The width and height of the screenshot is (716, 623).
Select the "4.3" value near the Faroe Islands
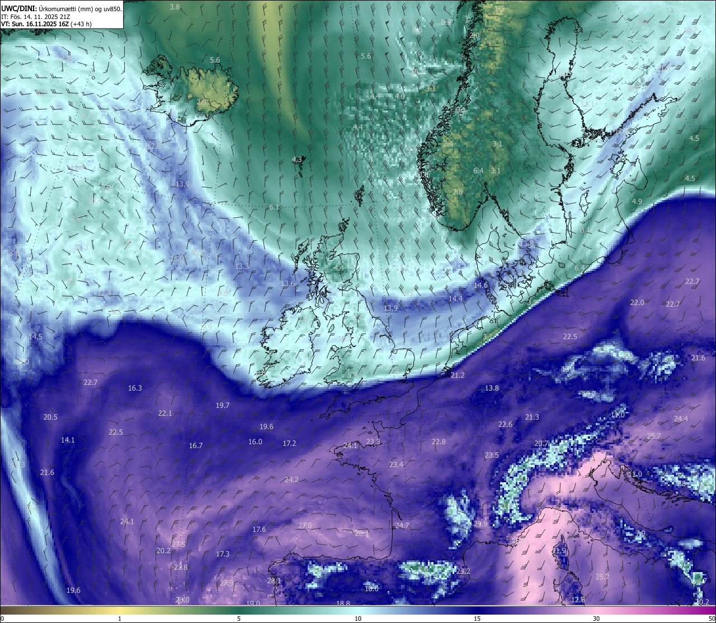tap(297, 160)
